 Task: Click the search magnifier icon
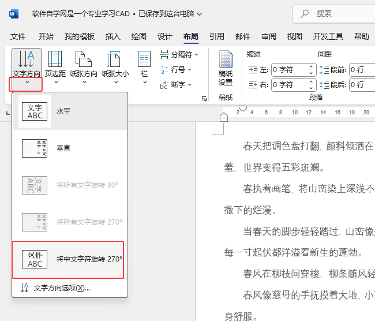click(305, 14)
